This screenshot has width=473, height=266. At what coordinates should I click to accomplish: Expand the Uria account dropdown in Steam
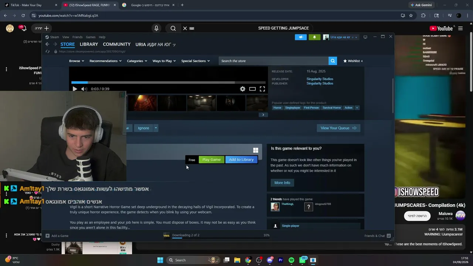point(341,37)
